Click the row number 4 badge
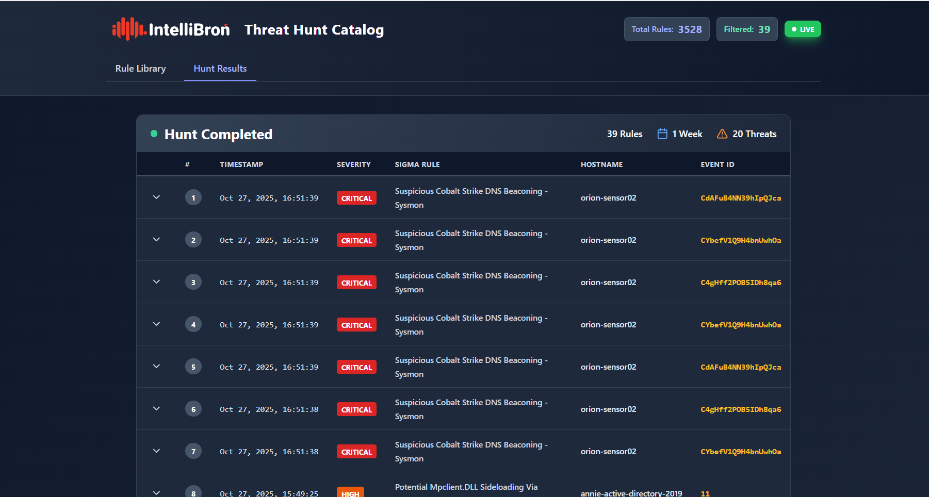 tap(193, 324)
